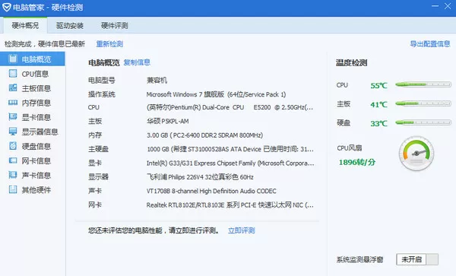Click the 立即评测 link

click(x=242, y=230)
